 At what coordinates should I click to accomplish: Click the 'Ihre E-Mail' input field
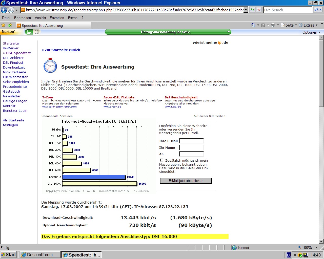(x=191, y=141)
